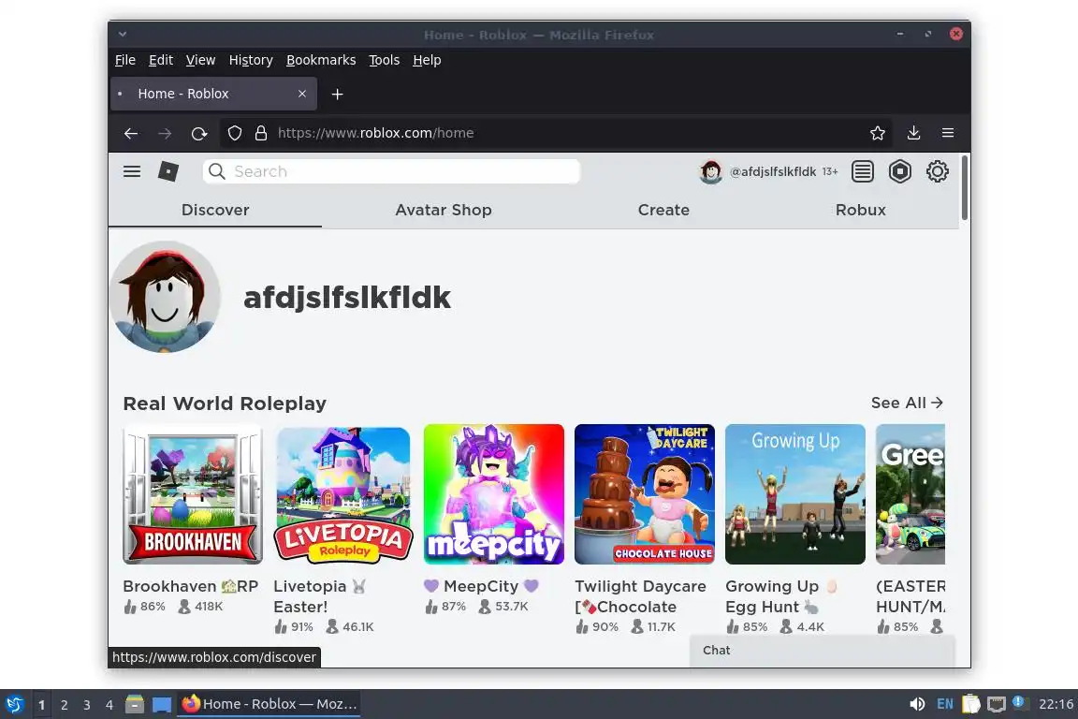The height and width of the screenshot is (719, 1078).
Task: Go to the Avatar Shop tab
Action: coord(444,210)
